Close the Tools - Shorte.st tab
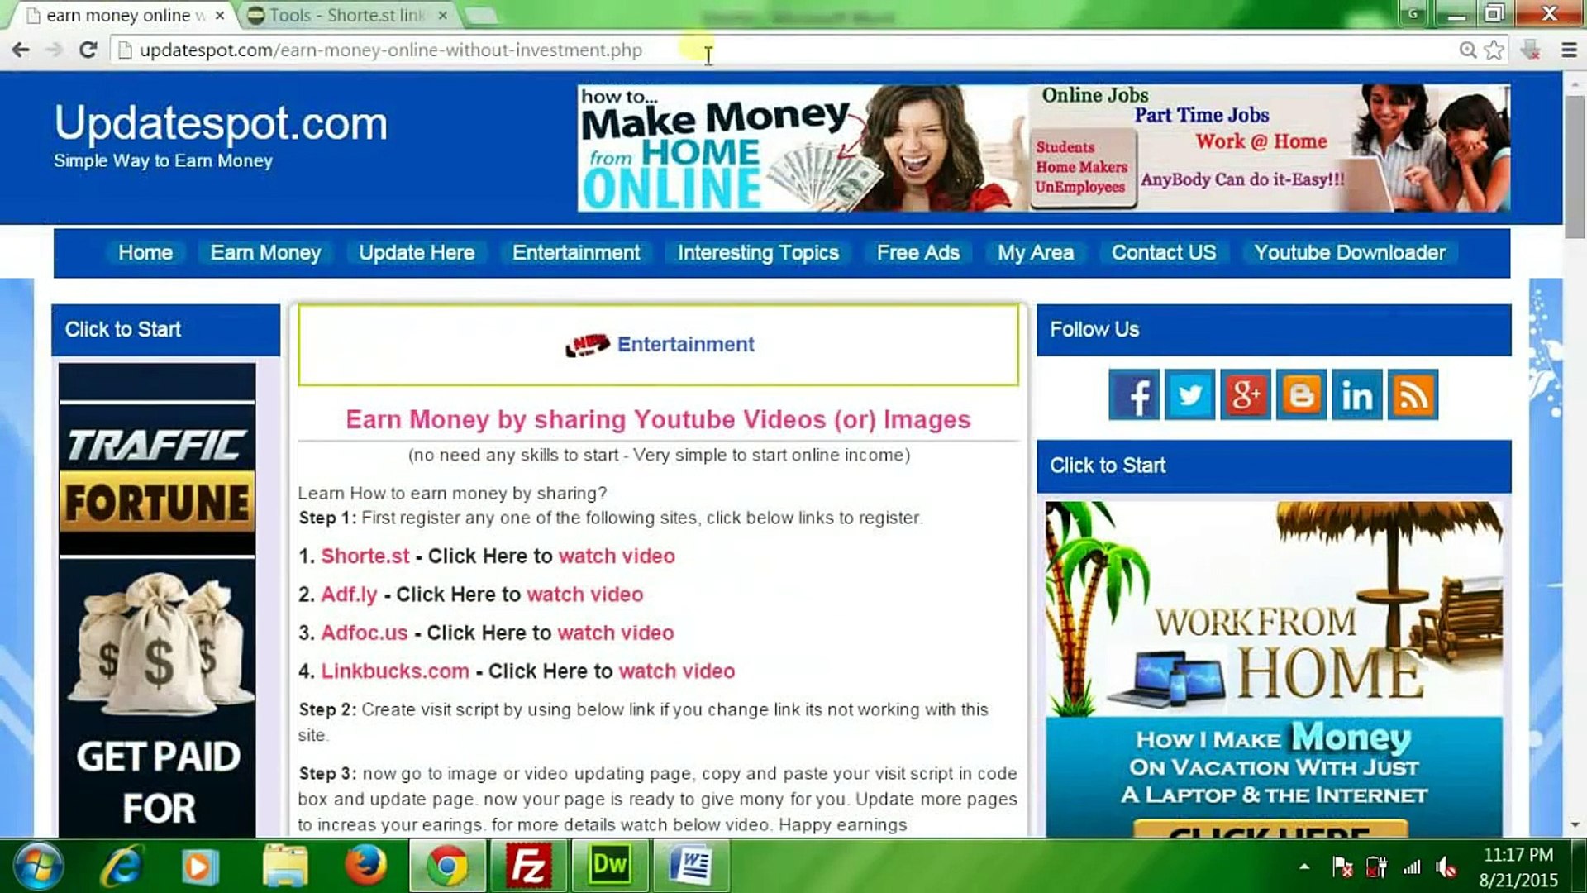Screen dimensions: 1587x893 [443, 16]
